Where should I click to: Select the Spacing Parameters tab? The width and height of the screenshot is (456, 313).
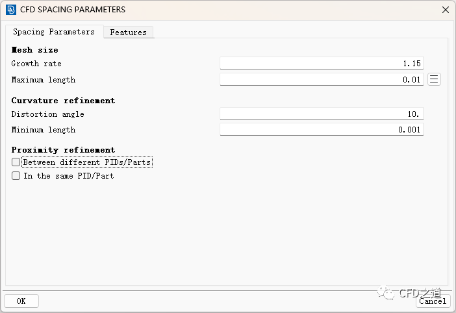tap(54, 32)
